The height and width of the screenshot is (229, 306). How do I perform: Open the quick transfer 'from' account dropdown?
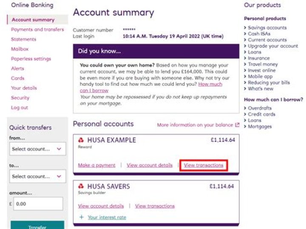[37, 149]
